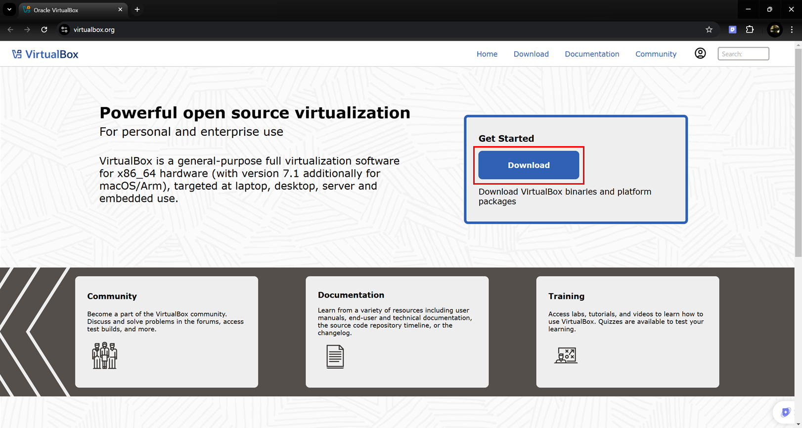Click the page vertical scrollbar
Image resolution: width=802 pixels, height=428 pixels.
798,153
